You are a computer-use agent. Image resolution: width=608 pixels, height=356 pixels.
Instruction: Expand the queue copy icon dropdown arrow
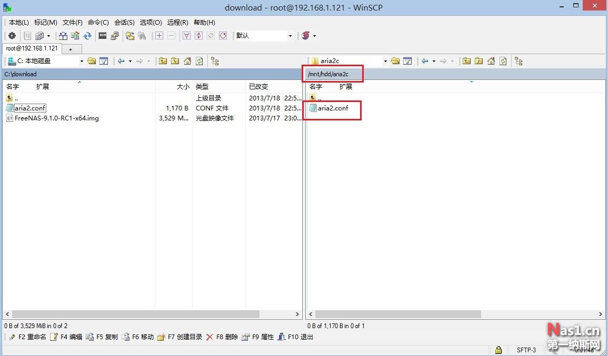(x=48, y=36)
